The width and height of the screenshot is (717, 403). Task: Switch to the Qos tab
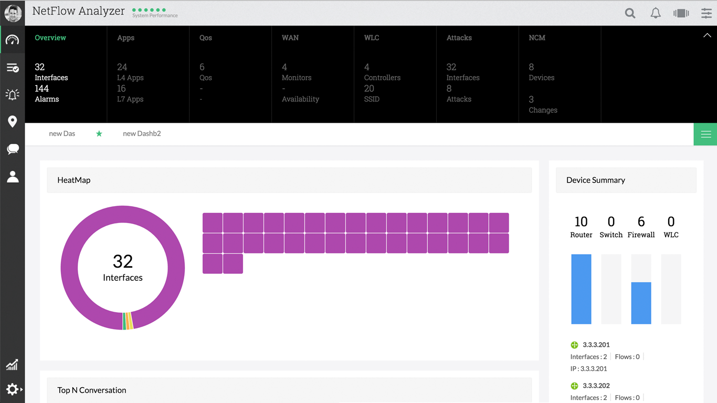[x=206, y=38]
